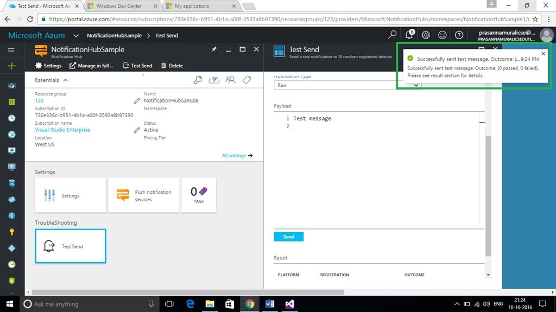Open the Settings tile

pyautogui.click(x=71, y=195)
